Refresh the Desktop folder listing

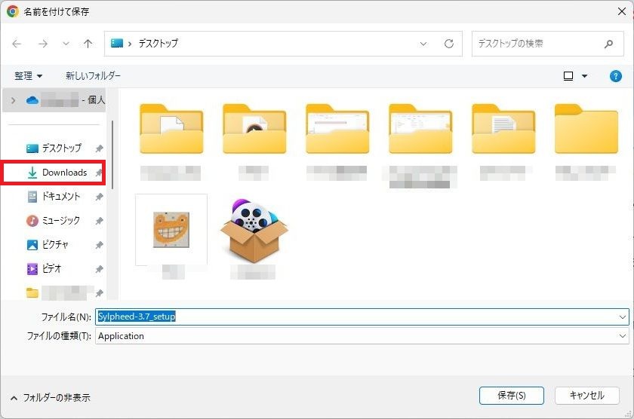(448, 44)
